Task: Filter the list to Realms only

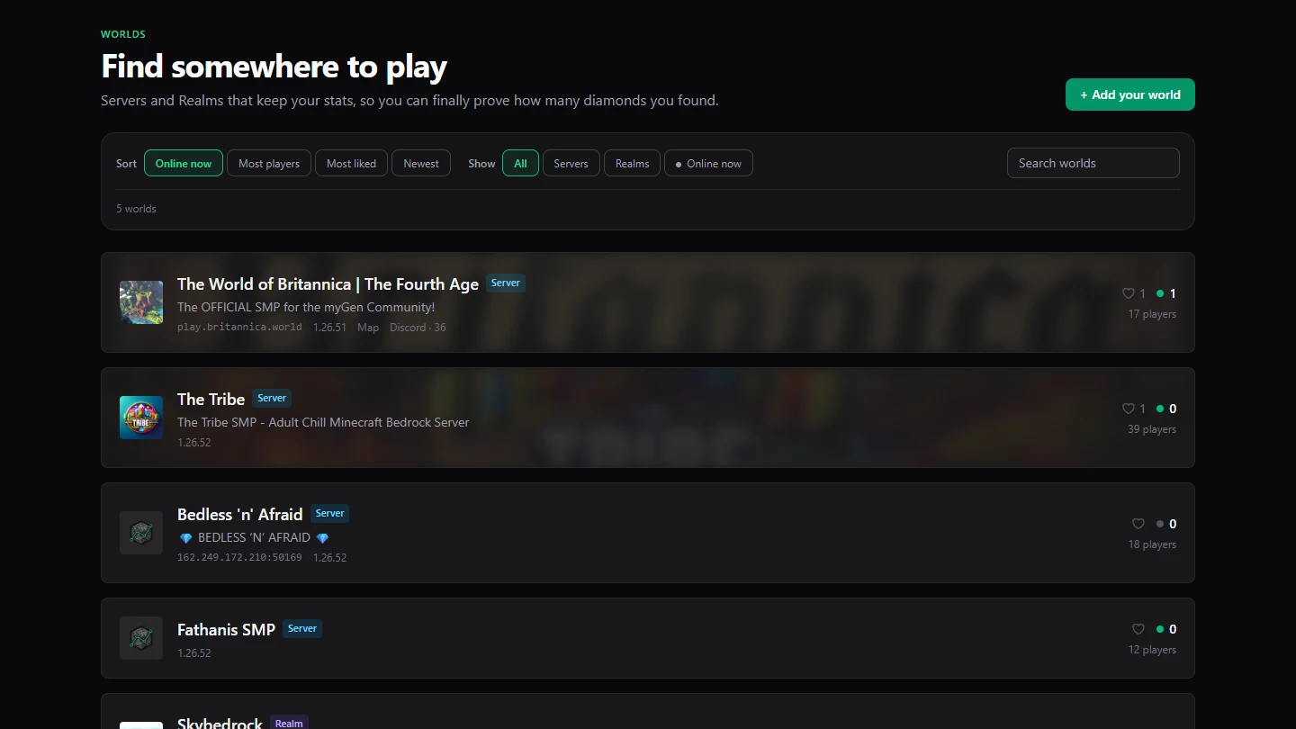Action: pos(632,163)
